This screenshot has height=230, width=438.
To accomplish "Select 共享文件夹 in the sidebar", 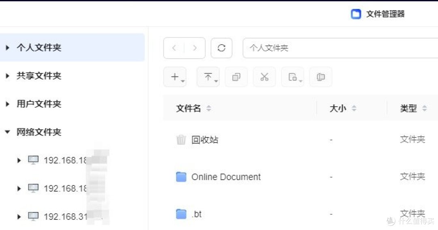I will coord(39,76).
